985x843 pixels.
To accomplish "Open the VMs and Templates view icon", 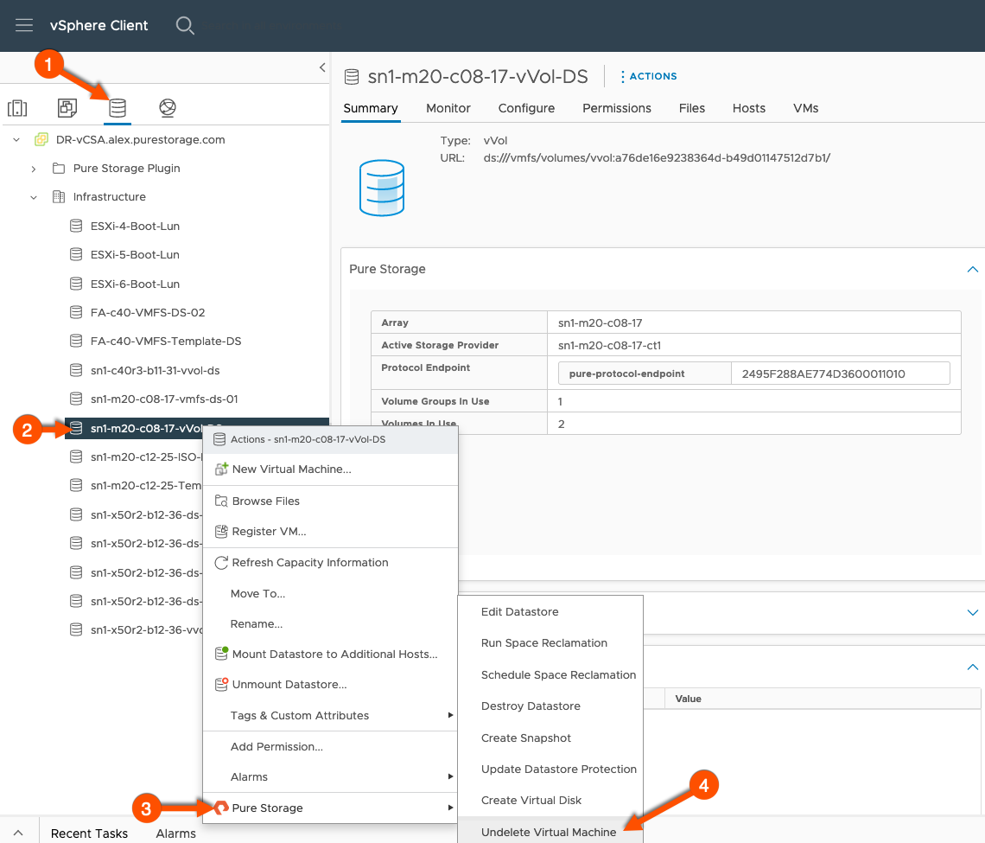I will pyautogui.click(x=67, y=107).
